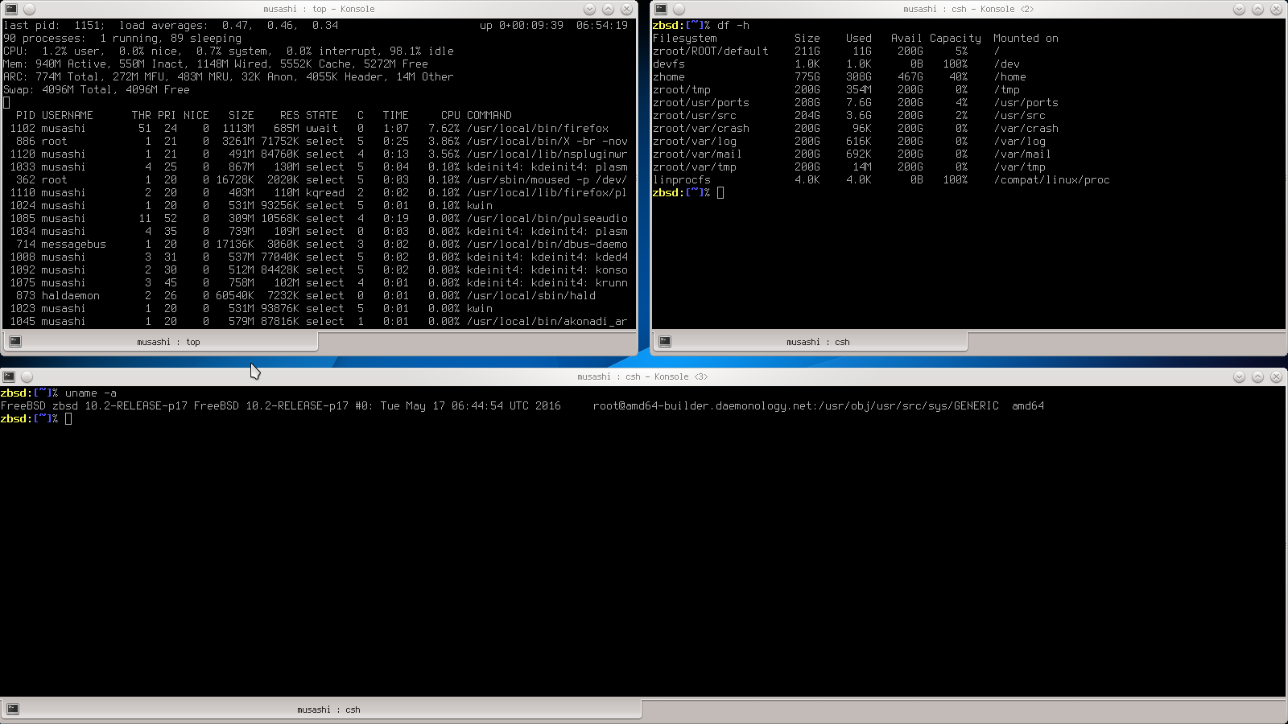Screen dimensions: 1288x724
Task: Select 'musashi : csh' tab in Konsole <3>
Action: [x=321, y=710]
